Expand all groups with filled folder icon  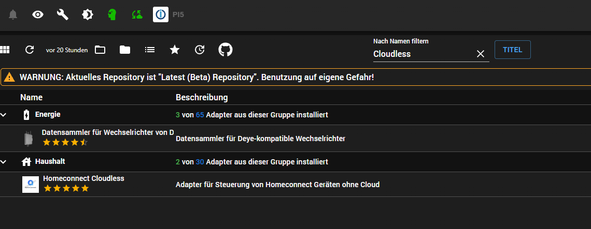(x=125, y=50)
